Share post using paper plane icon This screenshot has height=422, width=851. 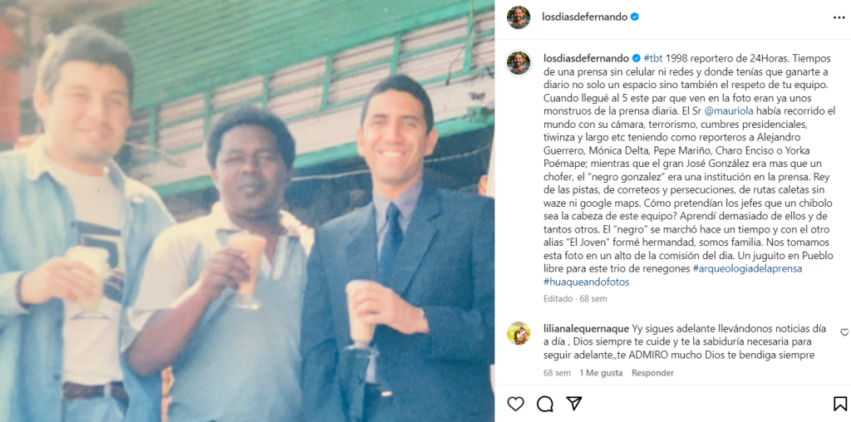(573, 403)
